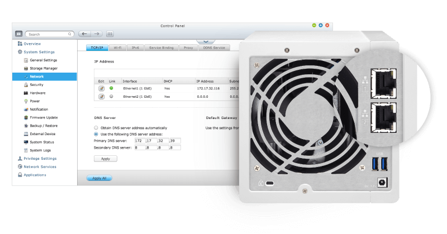Open Security settings in sidebar

36,84
